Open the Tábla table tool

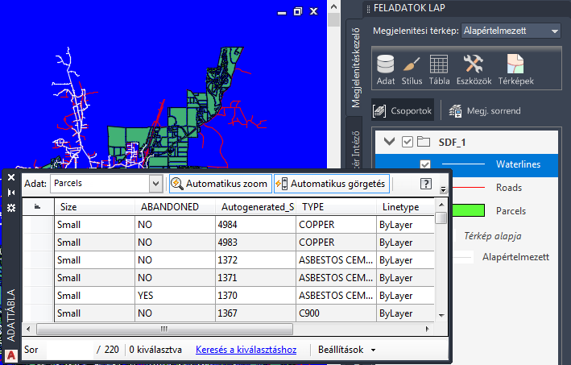pos(439,69)
